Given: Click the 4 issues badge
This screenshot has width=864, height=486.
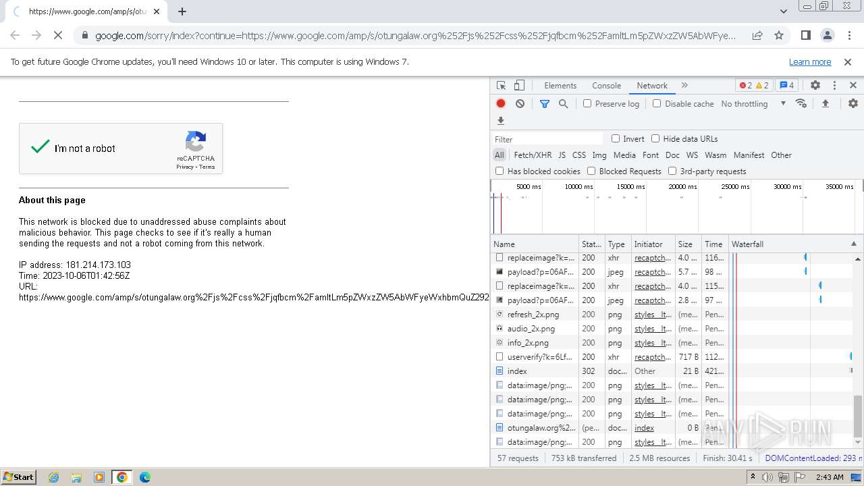Looking at the screenshot, I should [x=786, y=86].
